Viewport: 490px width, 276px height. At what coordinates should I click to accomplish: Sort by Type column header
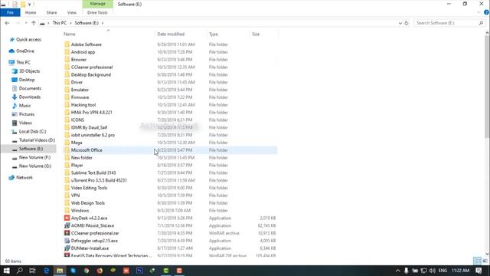pos(214,34)
